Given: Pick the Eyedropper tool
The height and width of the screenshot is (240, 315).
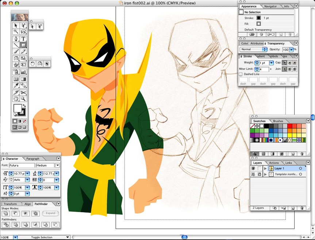Looking at the screenshot, I should click(16, 85).
